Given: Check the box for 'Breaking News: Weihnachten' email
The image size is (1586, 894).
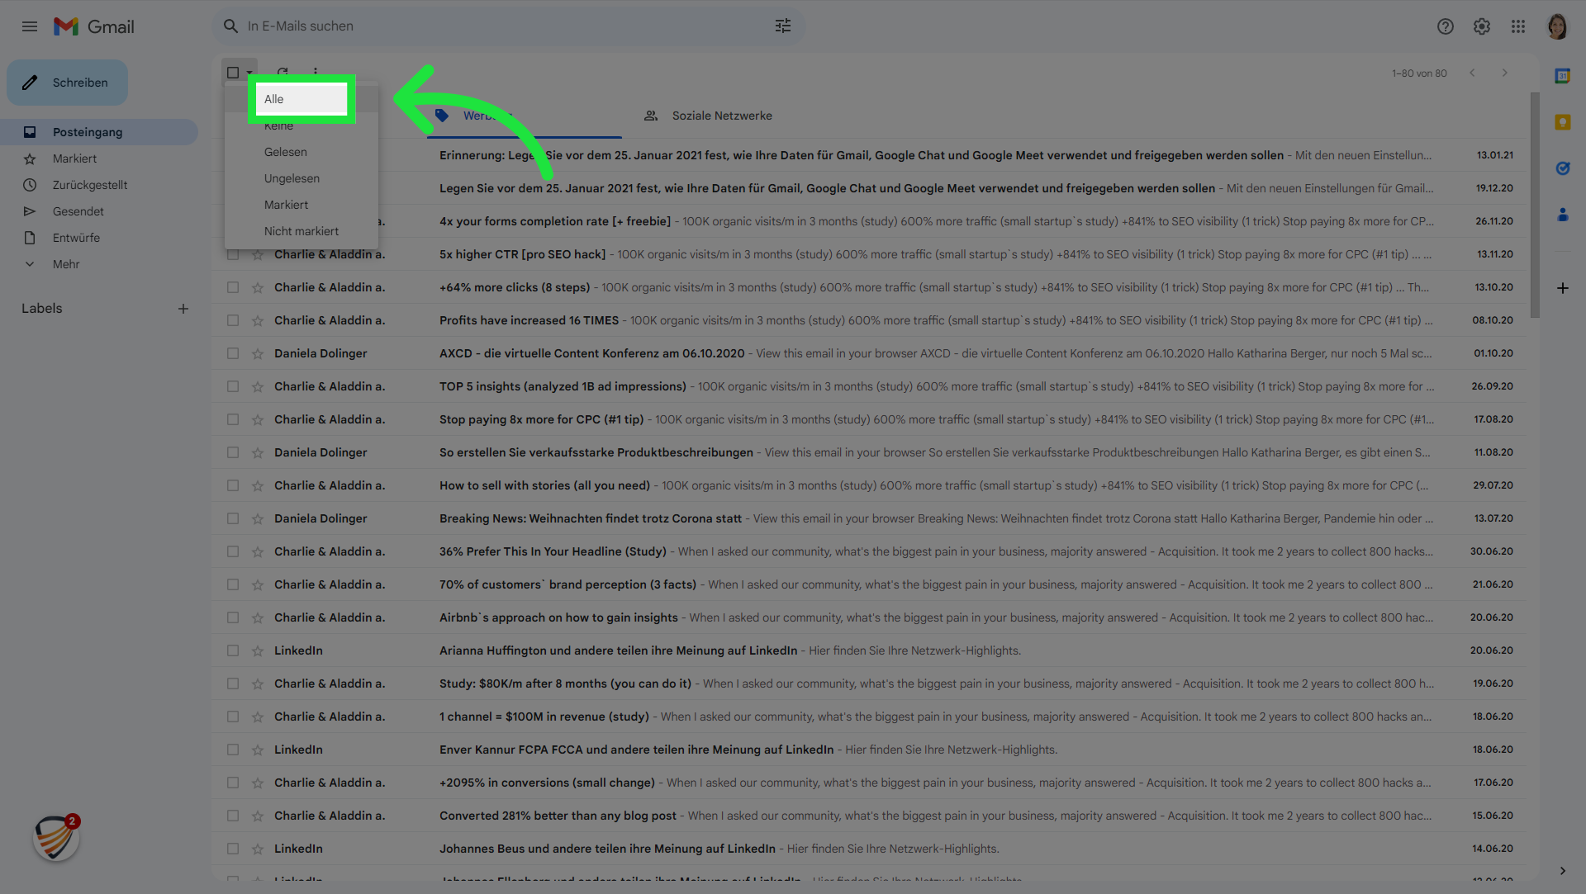Looking at the screenshot, I should tap(233, 518).
